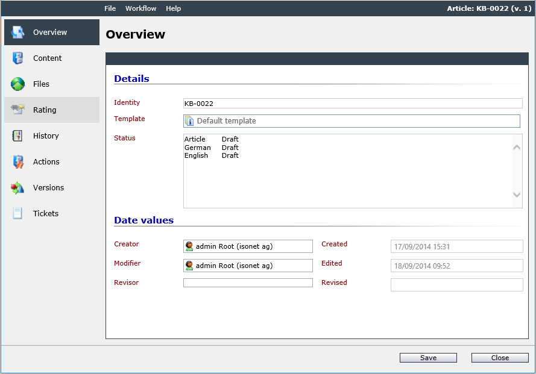Open the Workflow menu
The height and width of the screenshot is (374, 536).
tap(140, 8)
